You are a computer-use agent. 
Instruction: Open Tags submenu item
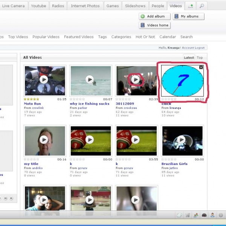tap(102, 37)
